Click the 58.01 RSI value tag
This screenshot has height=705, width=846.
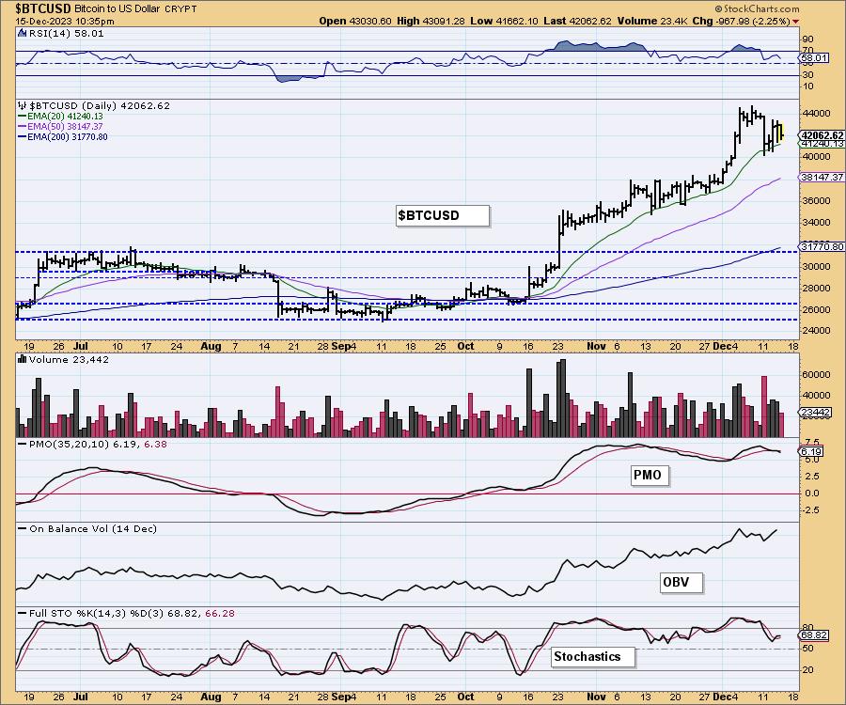point(815,57)
